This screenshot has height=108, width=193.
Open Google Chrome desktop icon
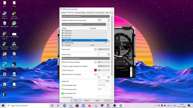(x=5, y=56)
